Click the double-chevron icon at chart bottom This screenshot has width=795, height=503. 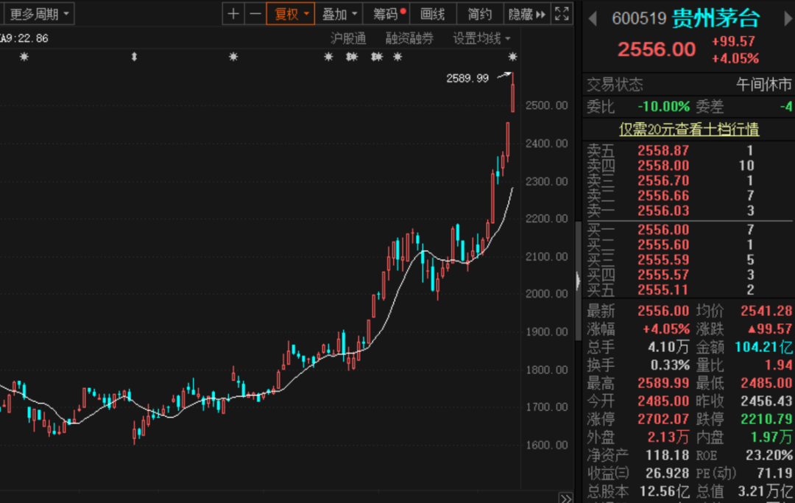(x=565, y=498)
